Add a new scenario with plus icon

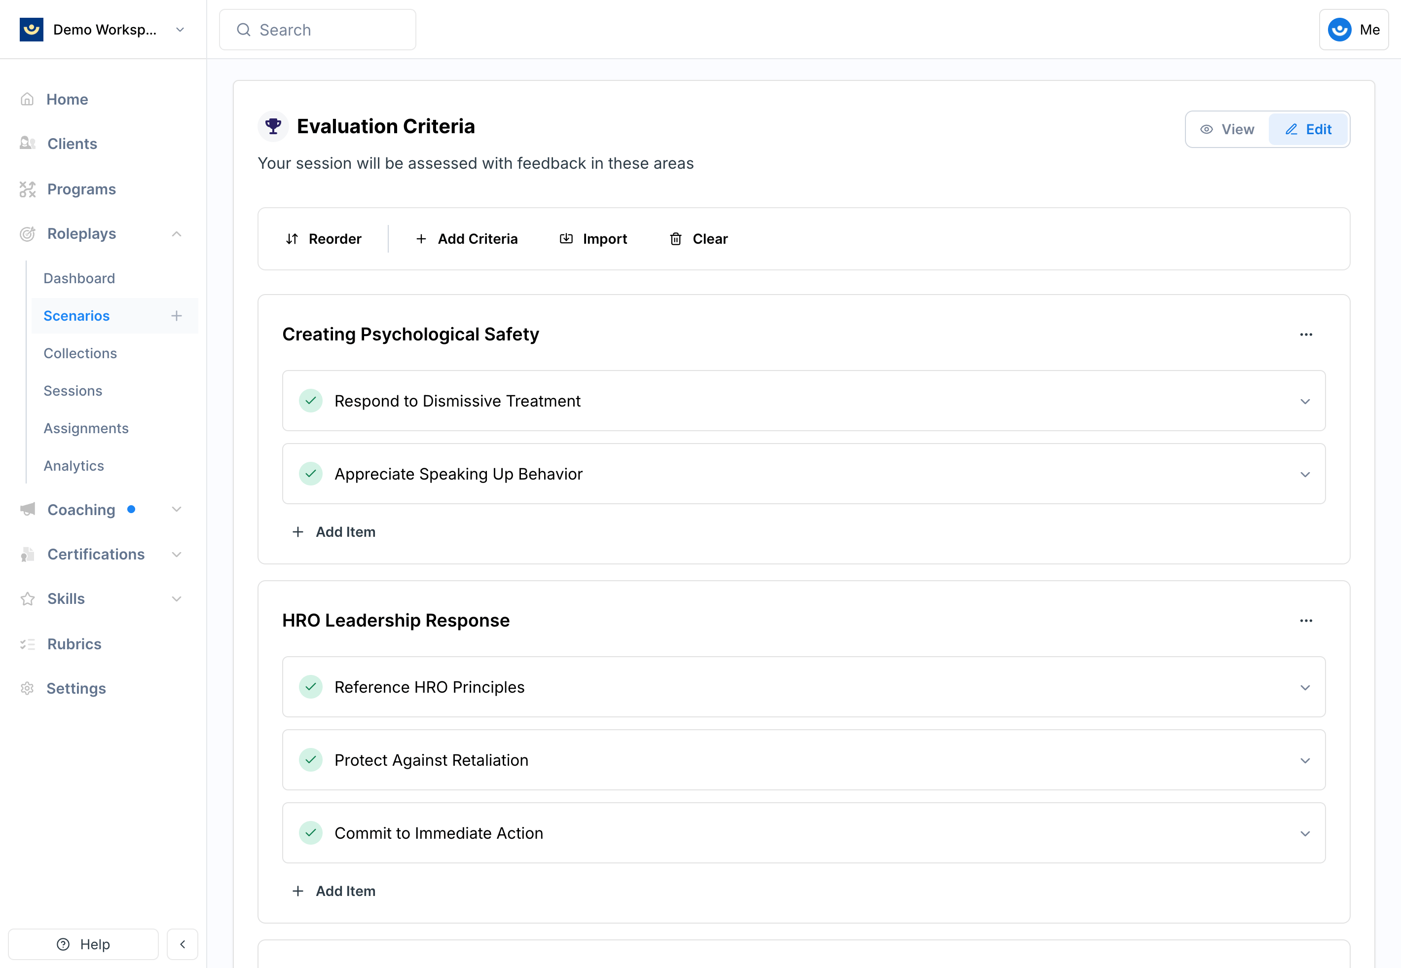177,315
